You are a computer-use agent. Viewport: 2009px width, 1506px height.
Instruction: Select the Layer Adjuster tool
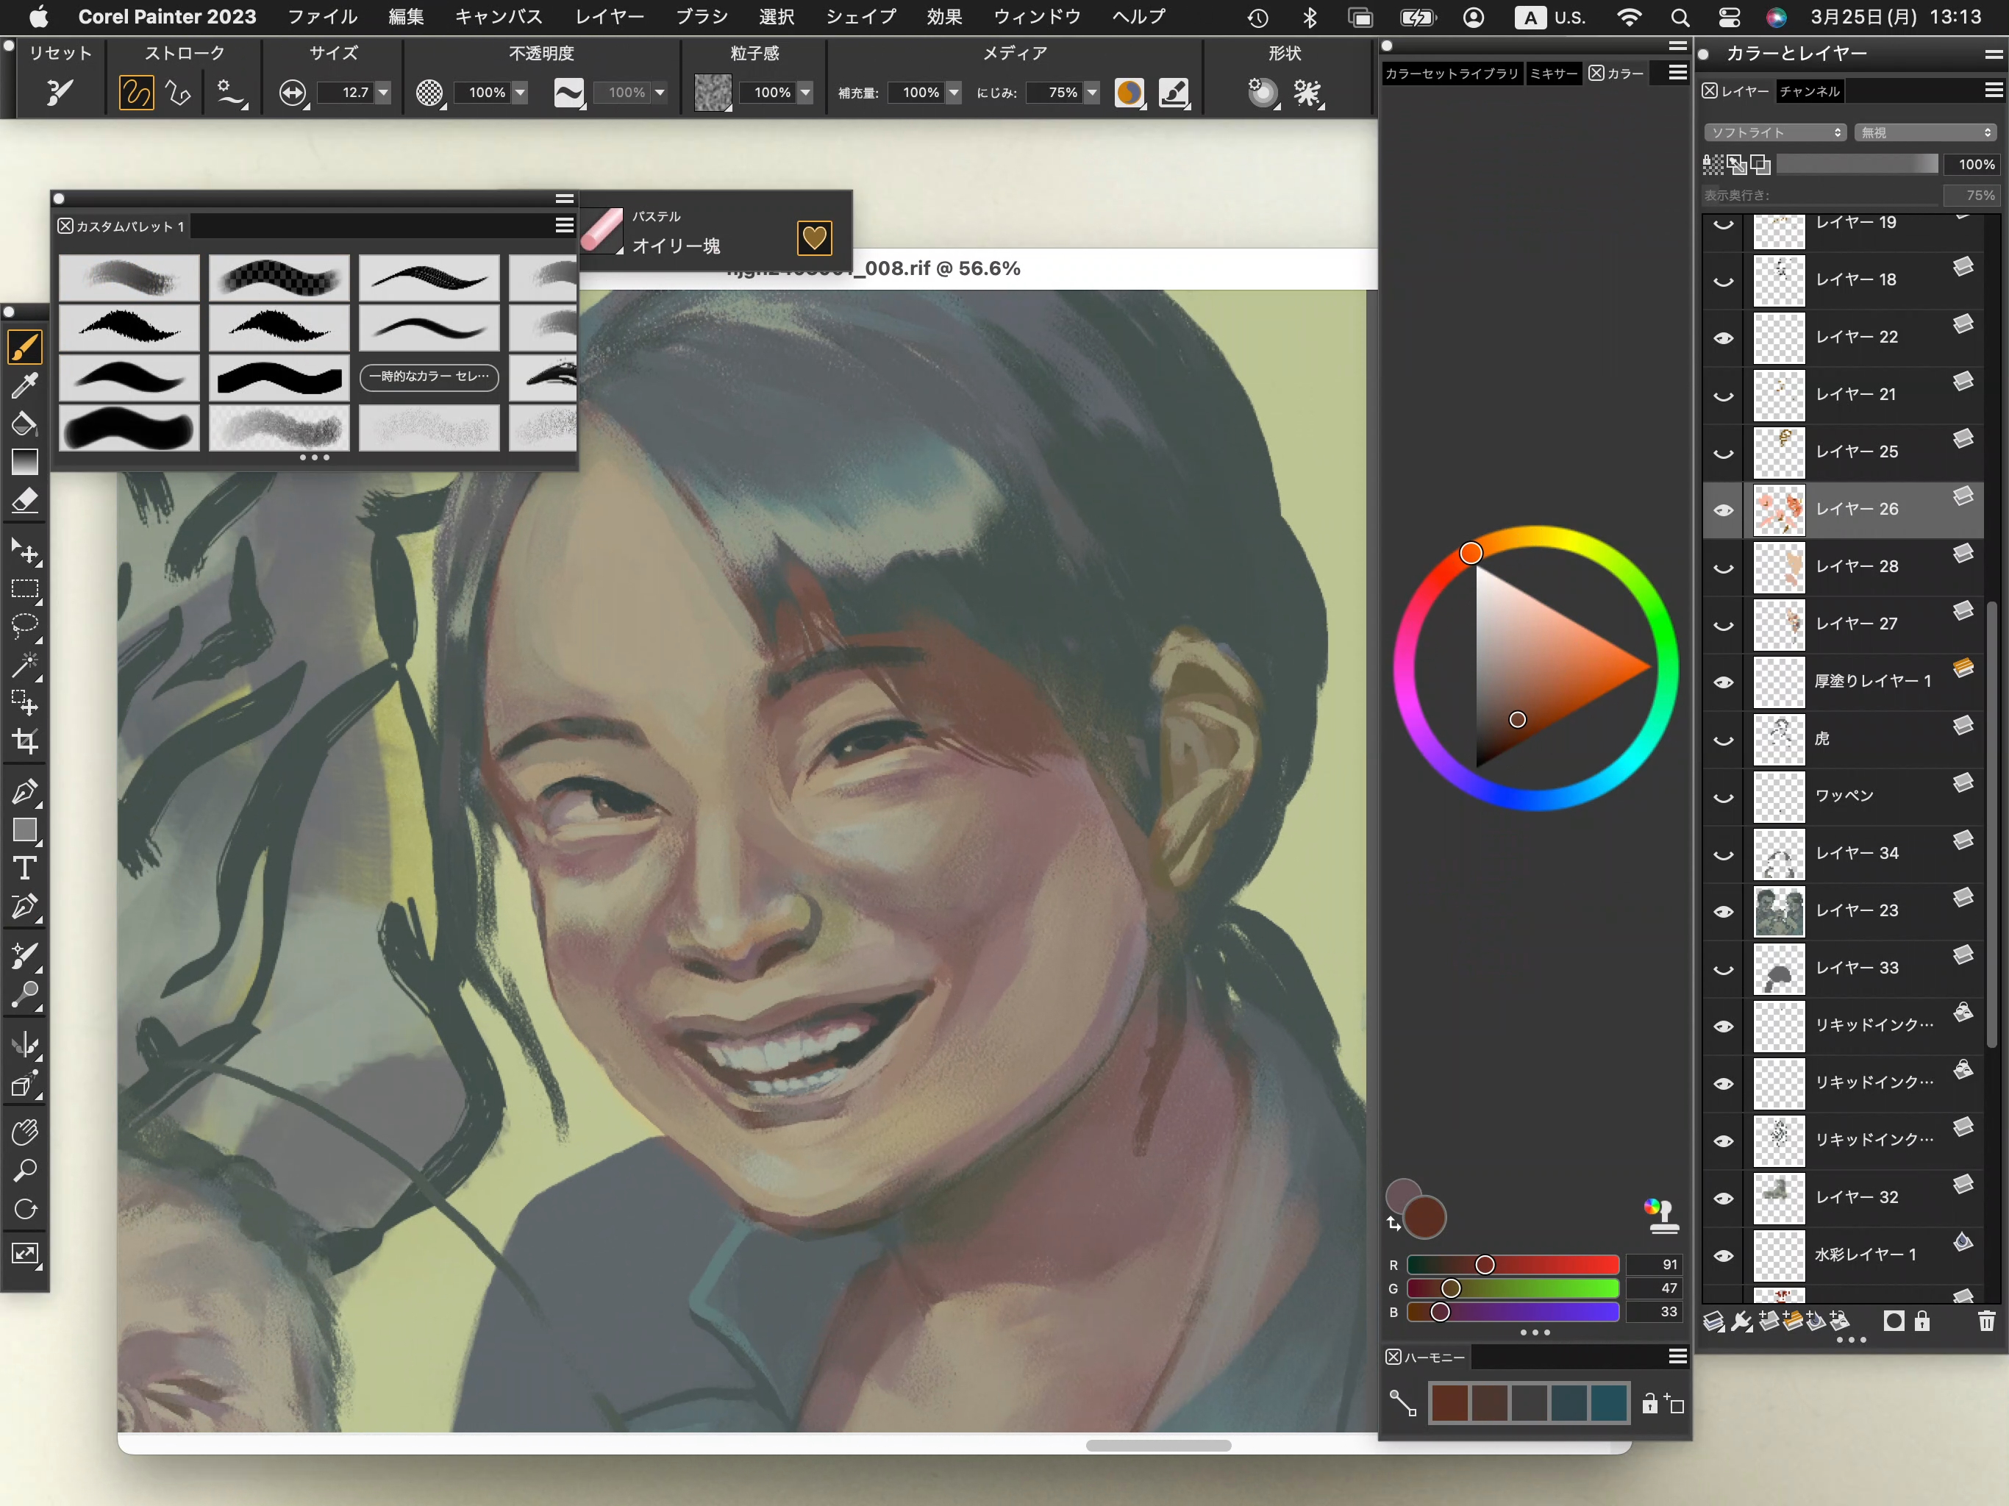coord(24,552)
